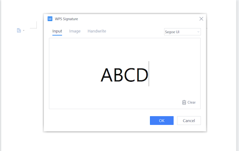Expand arrow beside the margin document icon
Image resolution: width=239 pixels, height=151 pixels.
point(24,31)
